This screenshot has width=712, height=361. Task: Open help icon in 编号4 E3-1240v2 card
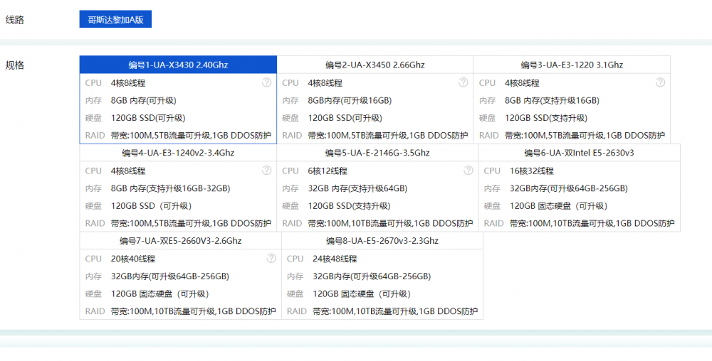pos(266,171)
